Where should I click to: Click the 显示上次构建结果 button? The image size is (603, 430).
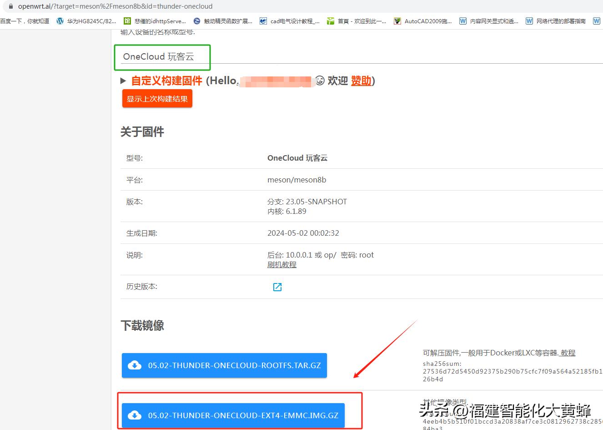coord(157,98)
